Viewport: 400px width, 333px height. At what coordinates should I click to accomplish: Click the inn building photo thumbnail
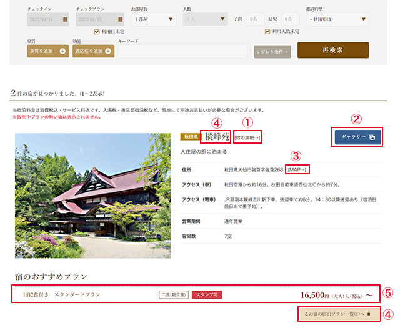(x=92, y=195)
